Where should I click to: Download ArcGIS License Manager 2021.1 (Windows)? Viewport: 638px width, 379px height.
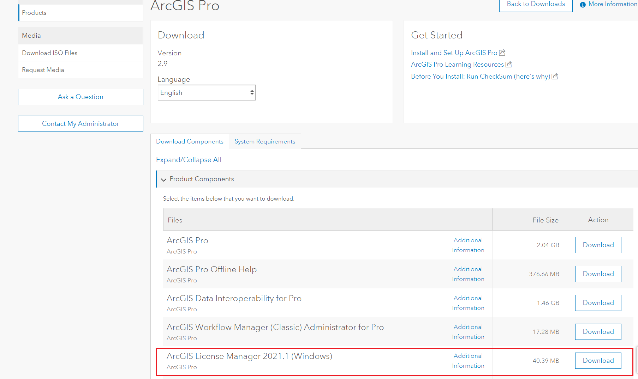coord(598,361)
